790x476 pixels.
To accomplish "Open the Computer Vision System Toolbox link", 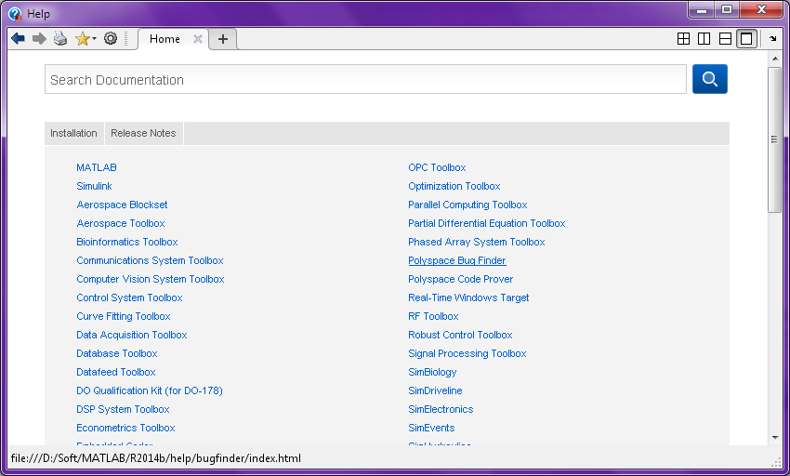I will click(151, 279).
